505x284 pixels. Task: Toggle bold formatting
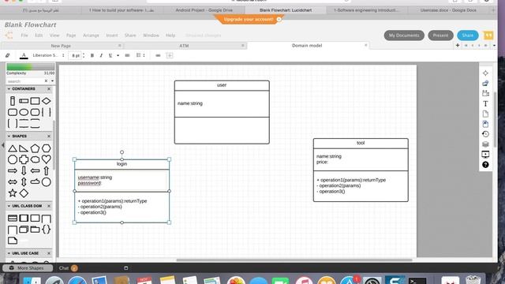[92, 55]
